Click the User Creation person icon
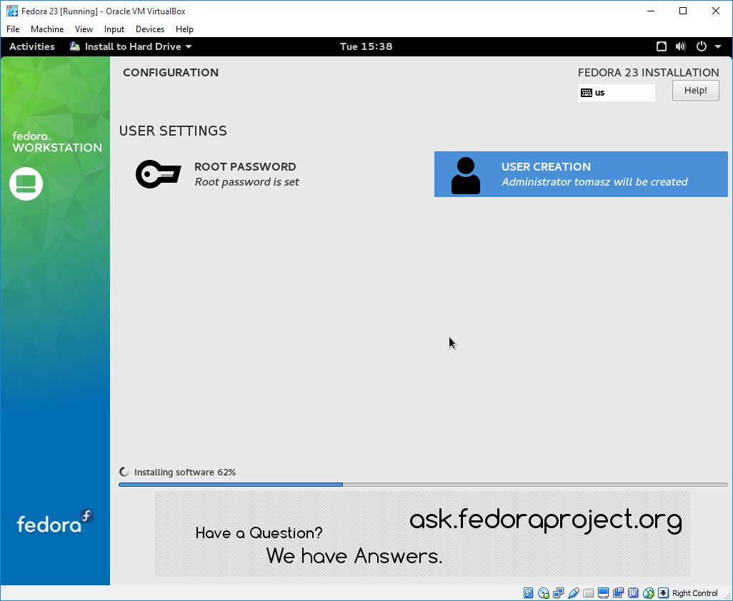The width and height of the screenshot is (733, 601). pos(466,175)
